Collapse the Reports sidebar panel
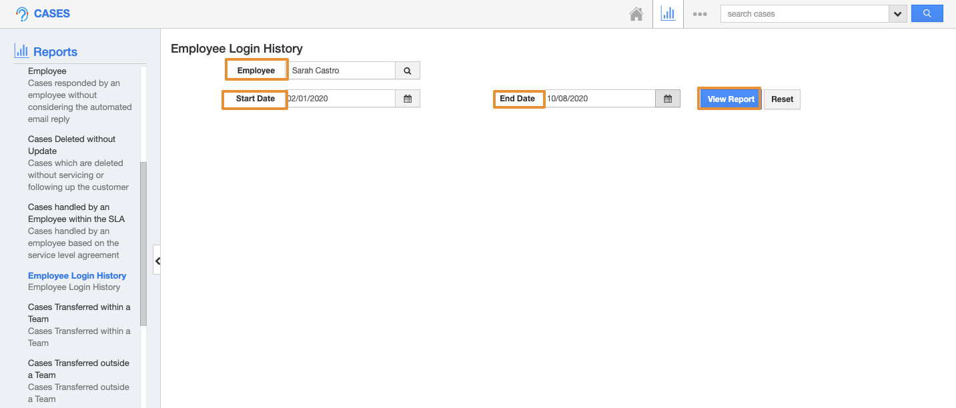The height and width of the screenshot is (408, 956). (157, 261)
